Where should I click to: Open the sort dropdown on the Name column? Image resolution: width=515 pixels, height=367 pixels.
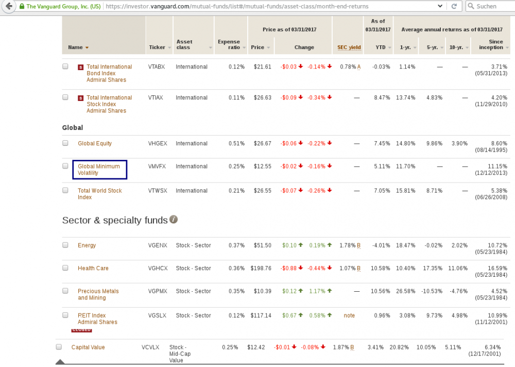click(x=86, y=47)
